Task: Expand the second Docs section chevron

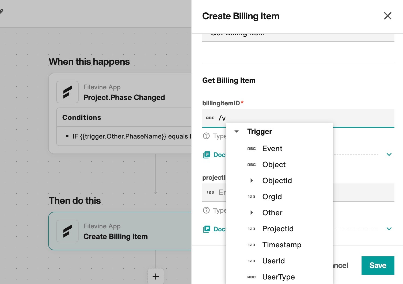Action: pyautogui.click(x=389, y=229)
